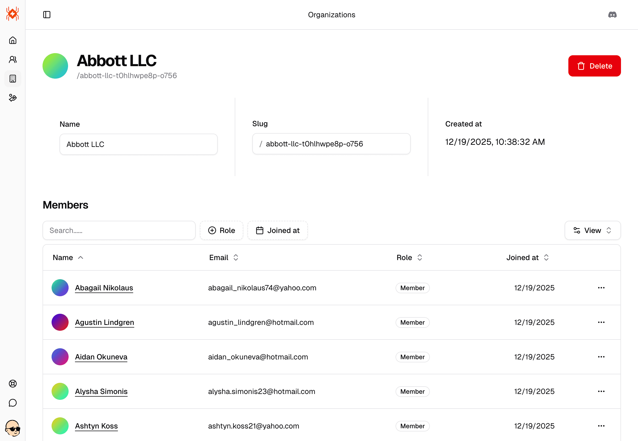638x441 pixels.
Task: Open the hand-coin icon in sidebar
Action: 13,98
